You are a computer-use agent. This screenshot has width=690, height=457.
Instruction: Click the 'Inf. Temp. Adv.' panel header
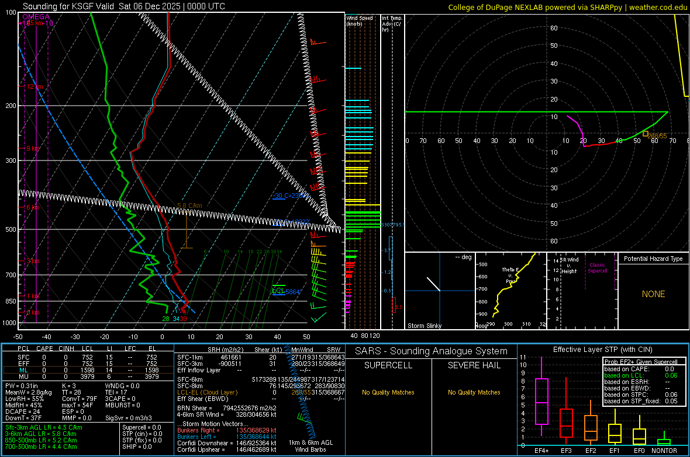coord(392,24)
